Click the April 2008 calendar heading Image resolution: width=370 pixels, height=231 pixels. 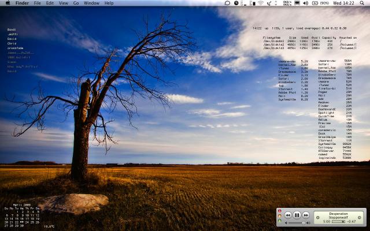tap(21, 205)
